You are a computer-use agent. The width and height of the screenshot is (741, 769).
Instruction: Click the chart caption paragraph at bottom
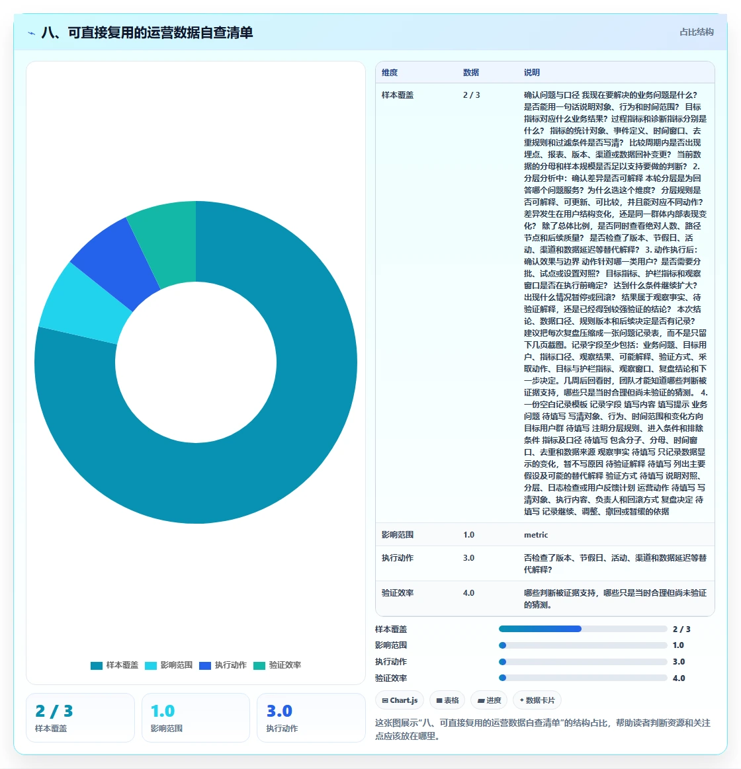[x=543, y=729]
